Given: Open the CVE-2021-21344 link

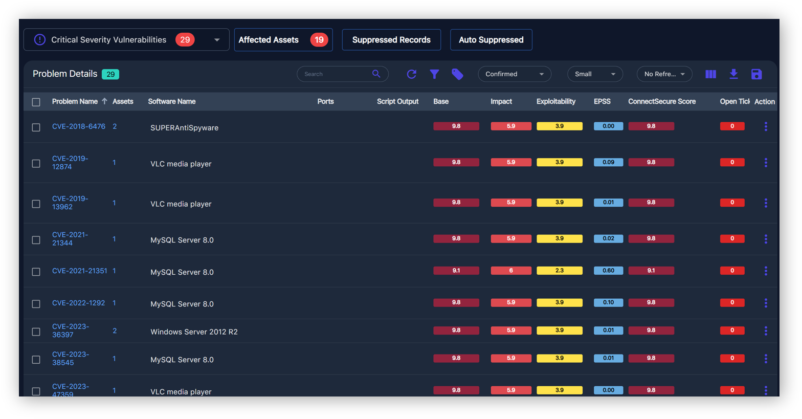Looking at the screenshot, I should (70, 239).
